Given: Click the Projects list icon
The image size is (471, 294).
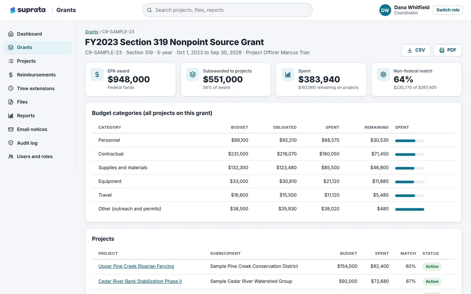Looking at the screenshot, I should click(x=11, y=61).
